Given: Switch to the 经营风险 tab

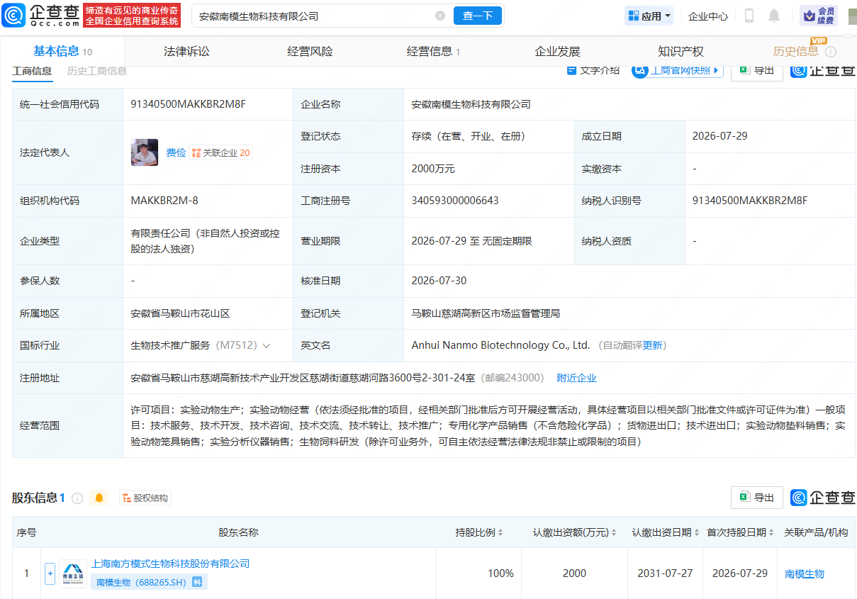Looking at the screenshot, I should (310, 51).
